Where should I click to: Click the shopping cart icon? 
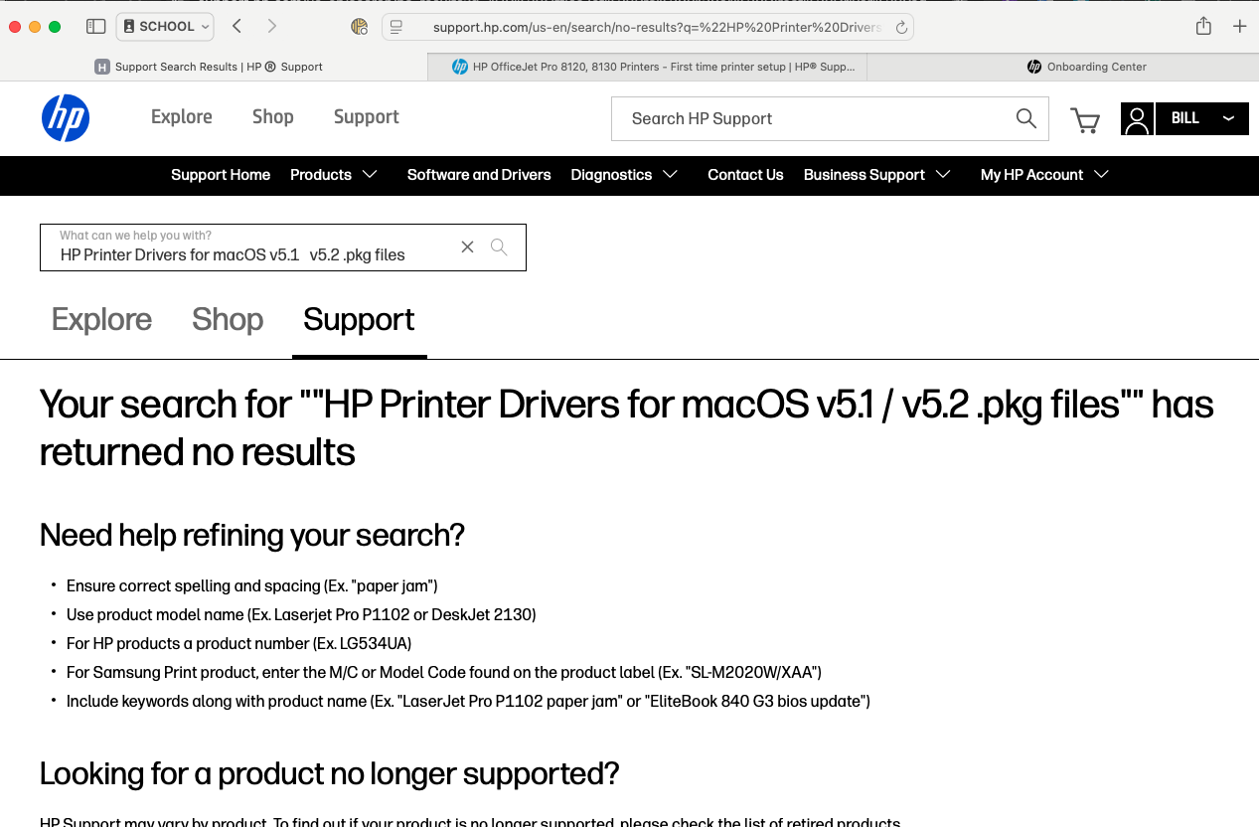(x=1084, y=119)
